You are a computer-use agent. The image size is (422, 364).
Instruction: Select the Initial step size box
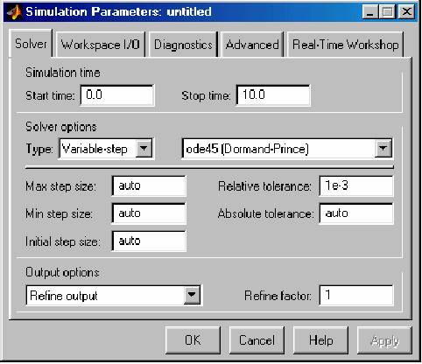click(x=149, y=241)
